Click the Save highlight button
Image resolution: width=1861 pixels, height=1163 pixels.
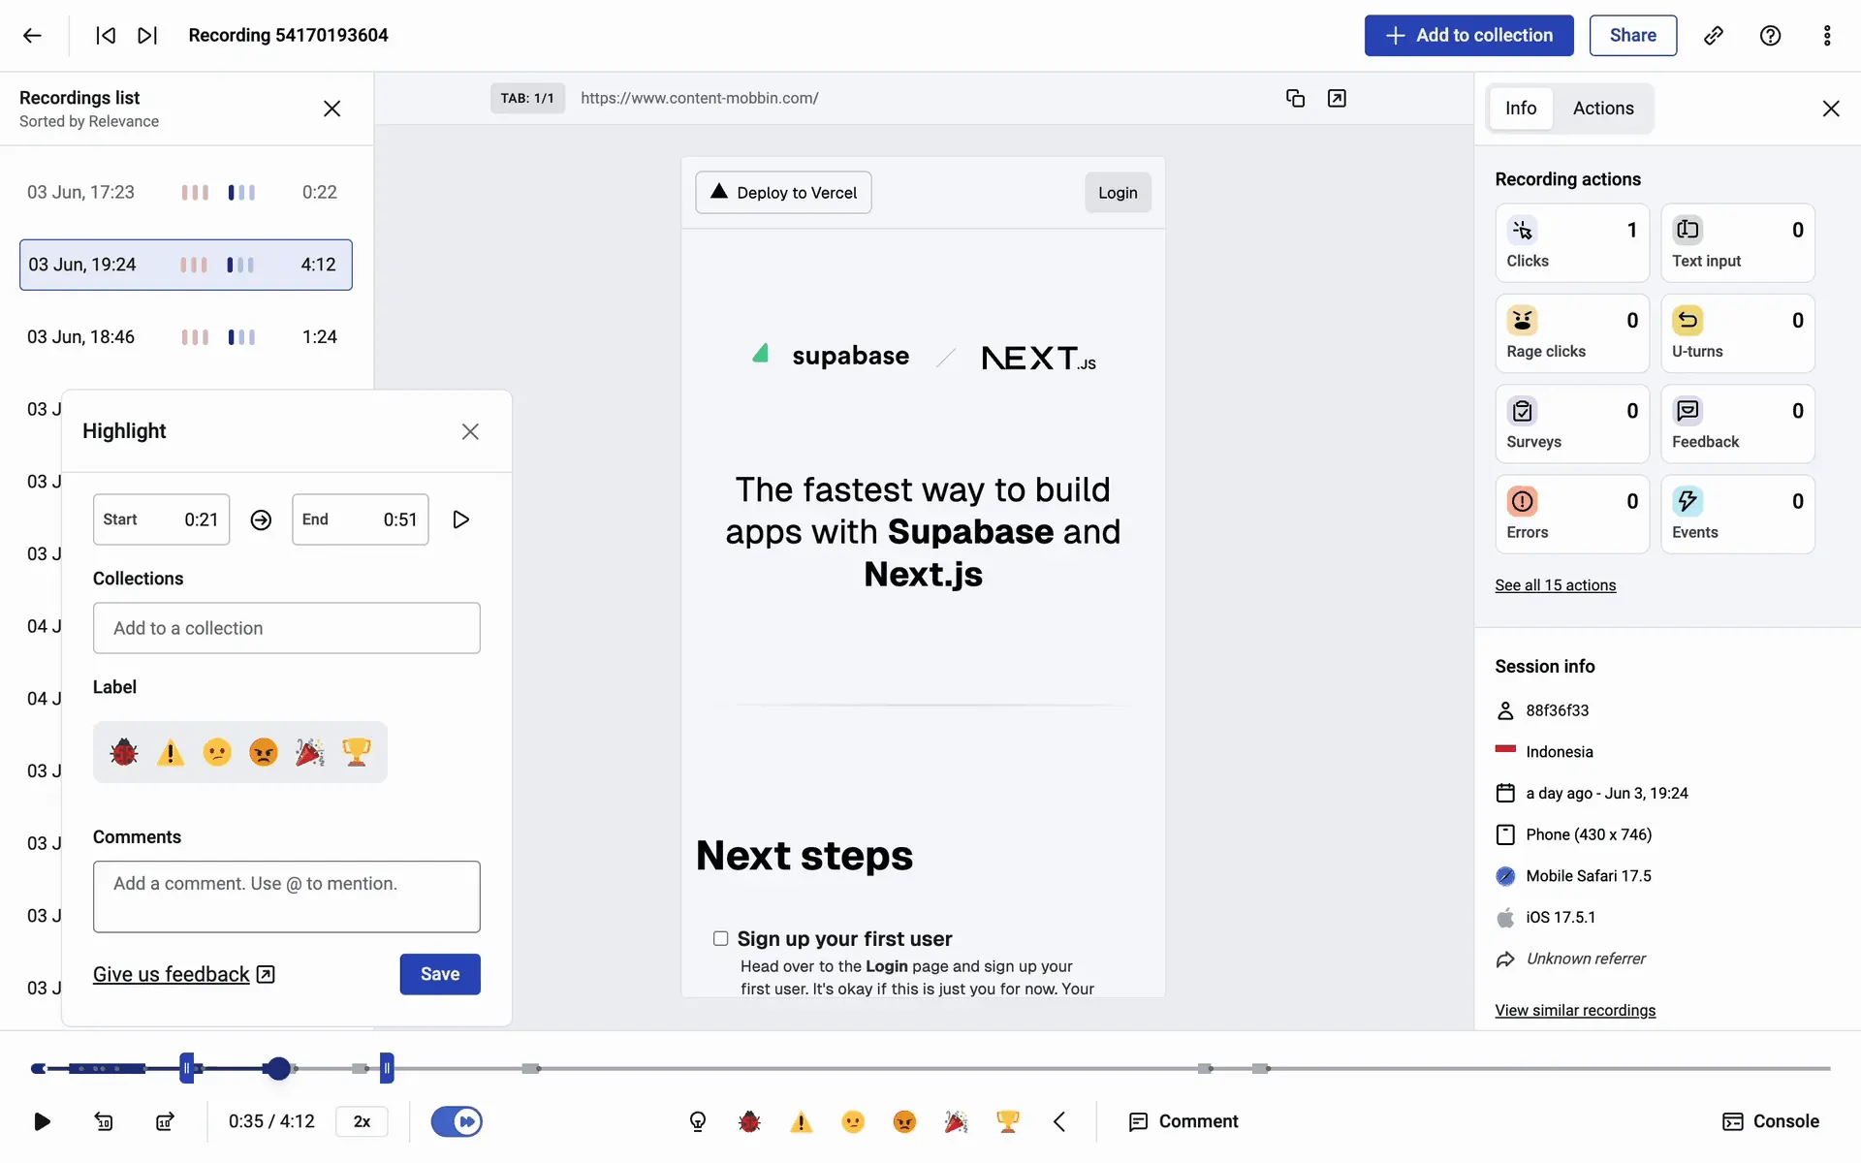click(x=439, y=974)
